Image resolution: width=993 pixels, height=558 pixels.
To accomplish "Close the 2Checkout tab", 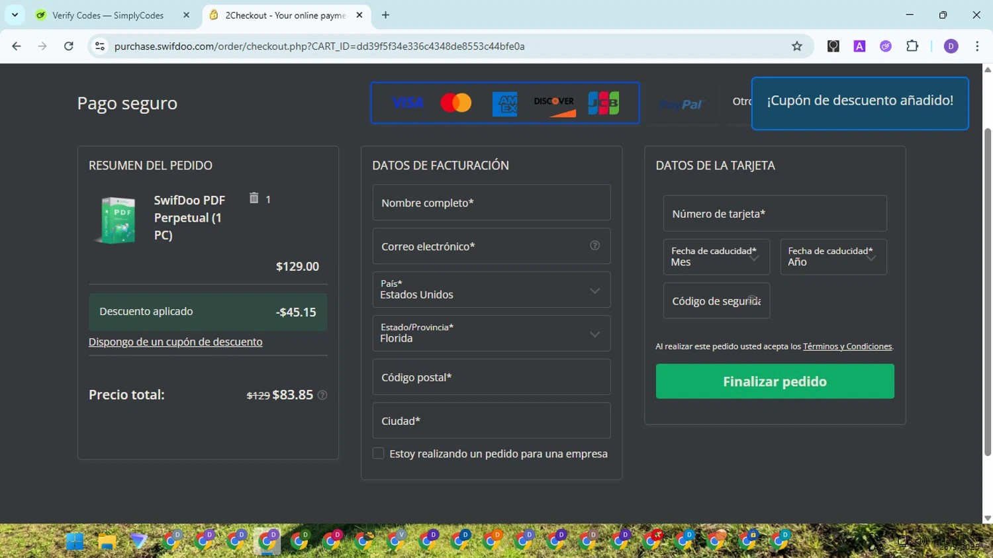I will 359,15.
